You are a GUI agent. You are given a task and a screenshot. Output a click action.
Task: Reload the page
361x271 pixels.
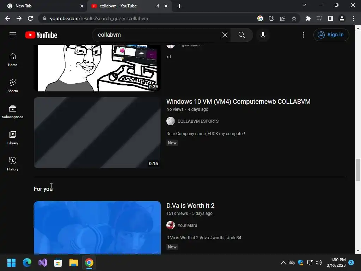click(30, 18)
